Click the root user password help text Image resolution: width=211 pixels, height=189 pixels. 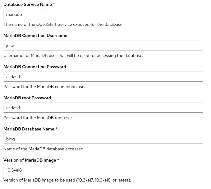point(38,118)
